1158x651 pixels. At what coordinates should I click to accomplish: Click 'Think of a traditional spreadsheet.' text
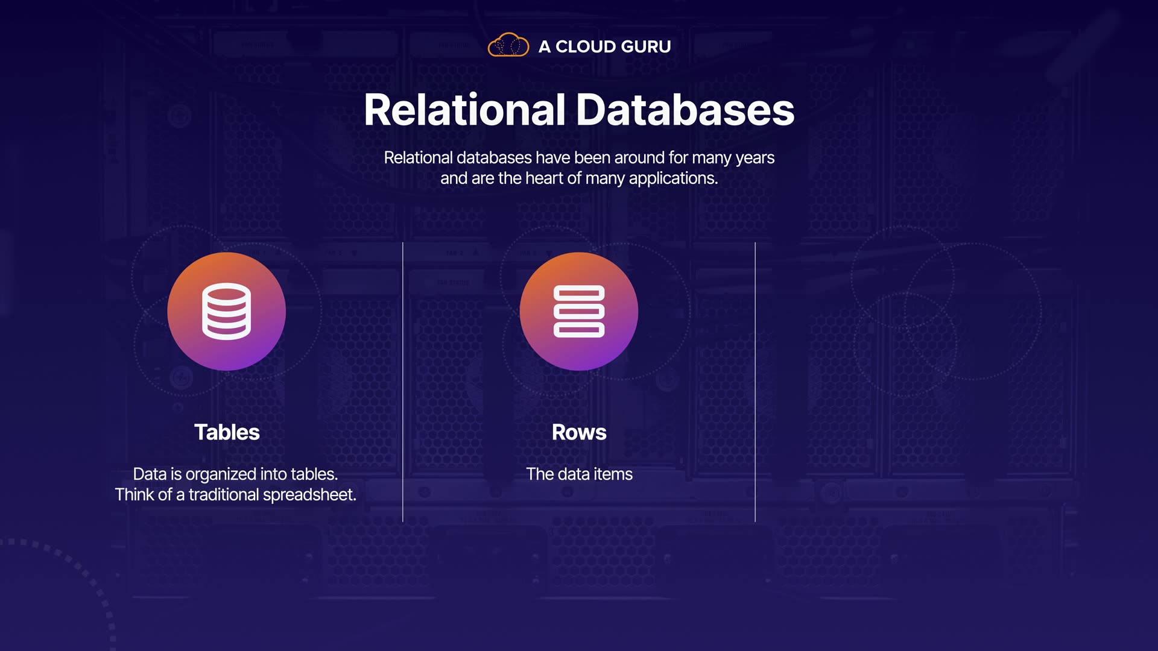[235, 495]
